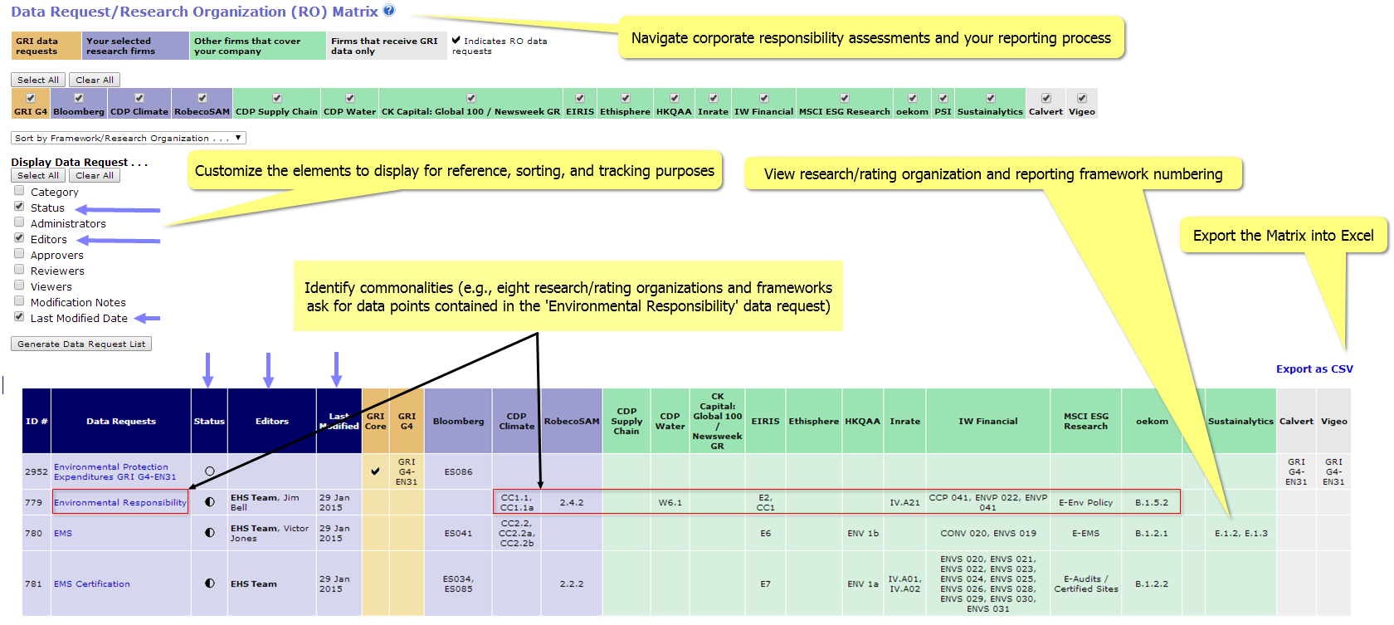Toggle the Sustainalytics checkbox
Screen dimensions: 1394x625
[x=991, y=98]
